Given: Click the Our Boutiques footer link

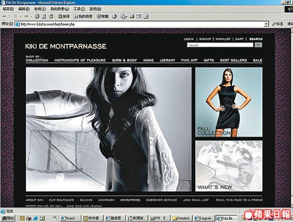Looking at the screenshot, I should [x=61, y=200].
